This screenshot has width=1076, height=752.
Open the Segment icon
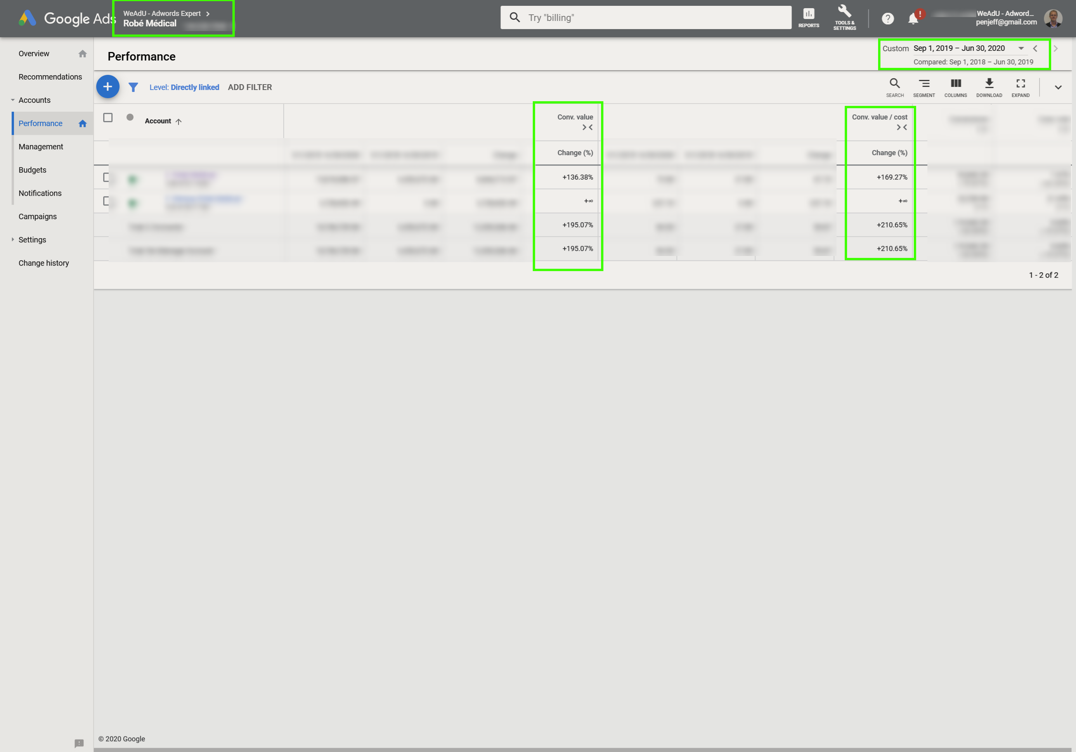(x=924, y=88)
